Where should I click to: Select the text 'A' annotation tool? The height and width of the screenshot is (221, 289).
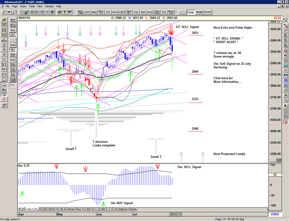285,95
